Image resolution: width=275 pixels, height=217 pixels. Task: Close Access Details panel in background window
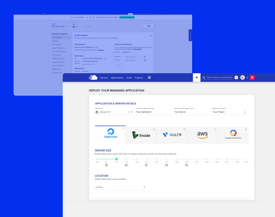click(150, 36)
